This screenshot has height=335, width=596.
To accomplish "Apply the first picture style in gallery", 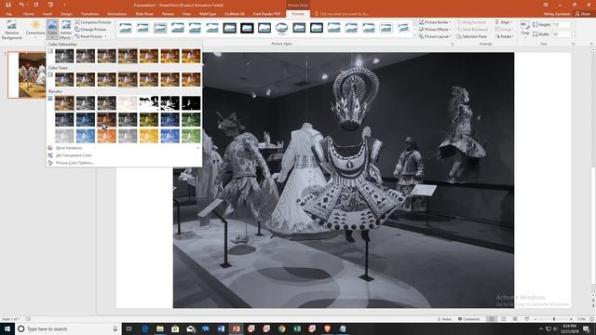I will 125,28.
